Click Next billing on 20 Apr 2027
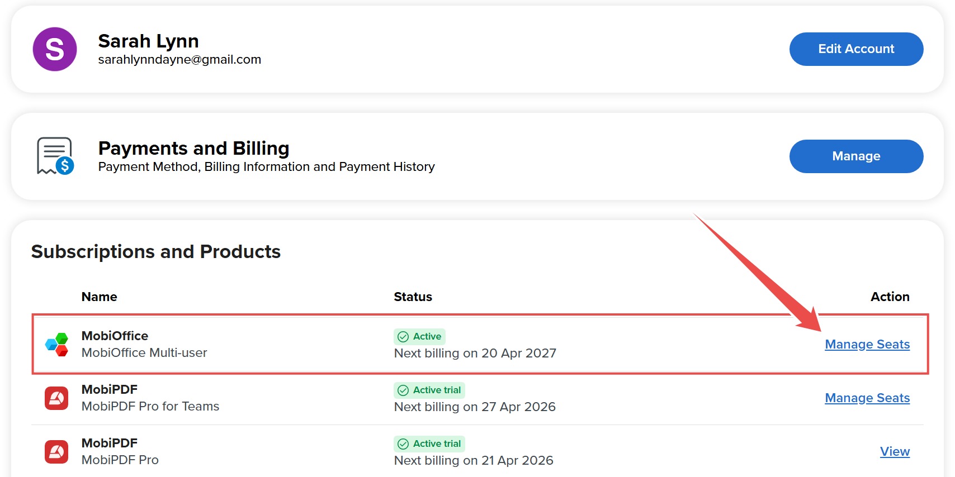 [475, 353]
